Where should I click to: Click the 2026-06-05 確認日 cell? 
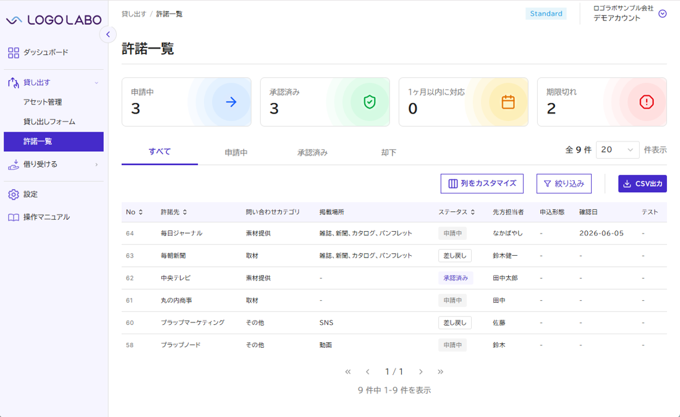(x=601, y=233)
